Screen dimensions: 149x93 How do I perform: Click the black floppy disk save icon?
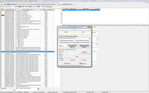(x=21, y=7)
